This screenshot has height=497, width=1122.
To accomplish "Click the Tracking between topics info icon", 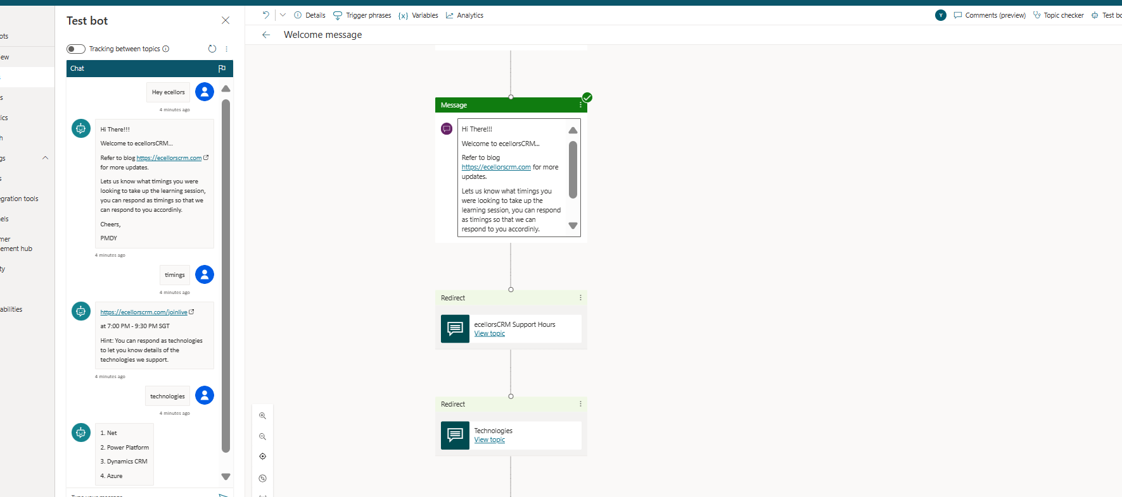I will (166, 49).
